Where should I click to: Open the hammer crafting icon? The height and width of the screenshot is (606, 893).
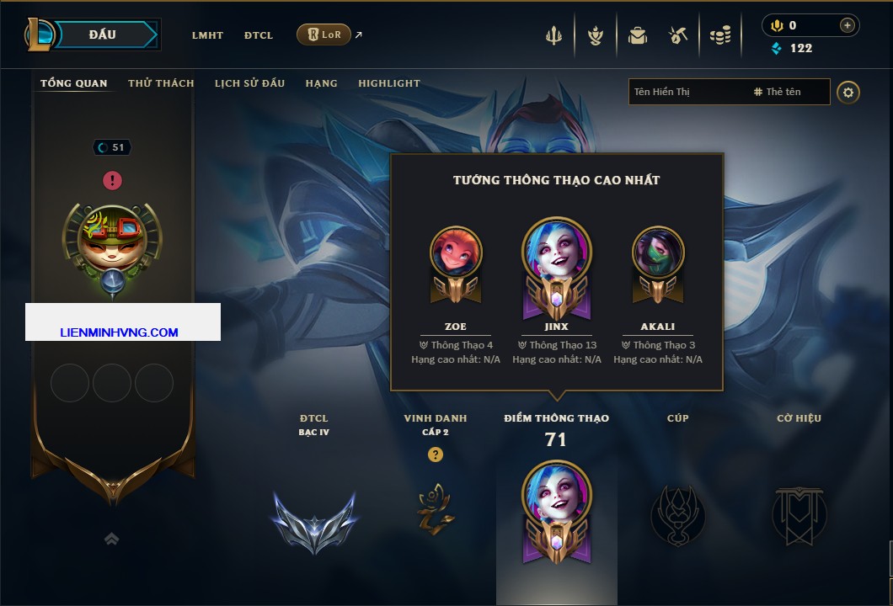click(677, 35)
